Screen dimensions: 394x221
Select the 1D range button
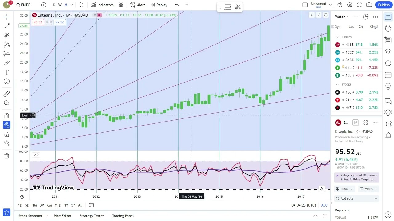pyautogui.click(x=20, y=205)
